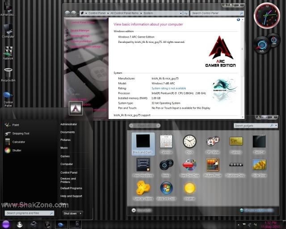Open the Shut down options arrow
Image resolution: width=286 pixels, height=229 pixels.
(x=80, y=213)
